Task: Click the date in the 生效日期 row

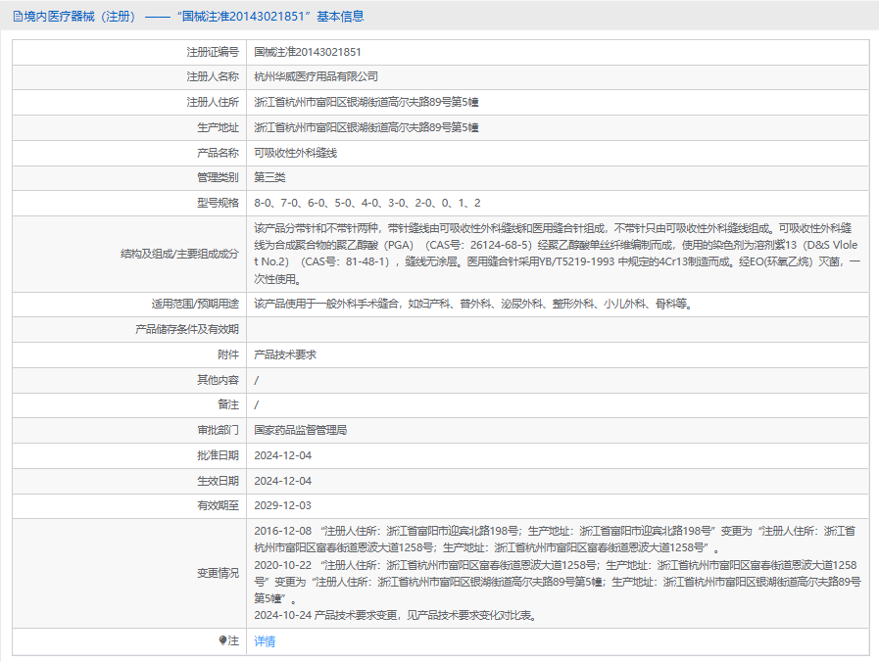Action: point(282,481)
